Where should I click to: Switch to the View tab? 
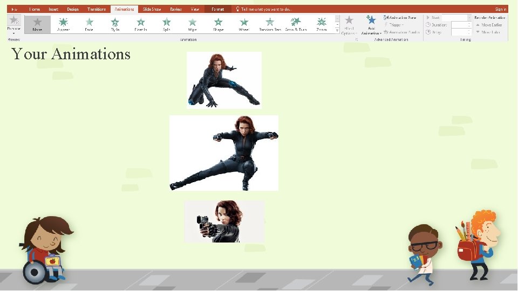[195, 9]
